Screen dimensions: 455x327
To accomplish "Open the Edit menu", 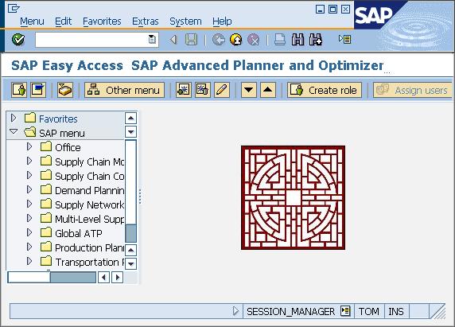I will pyautogui.click(x=64, y=21).
